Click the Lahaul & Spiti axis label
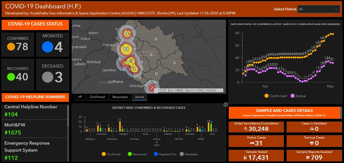 coord(157,142)
